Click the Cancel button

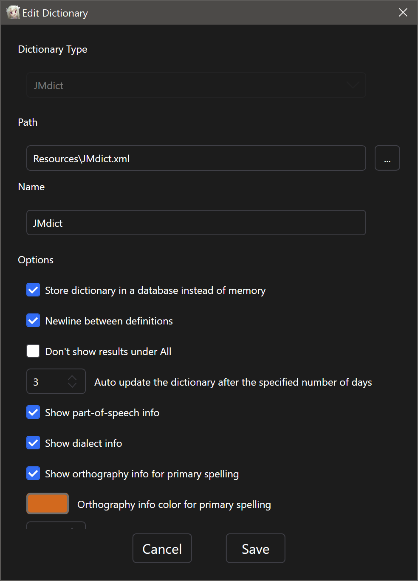click(x=162, y=549)
